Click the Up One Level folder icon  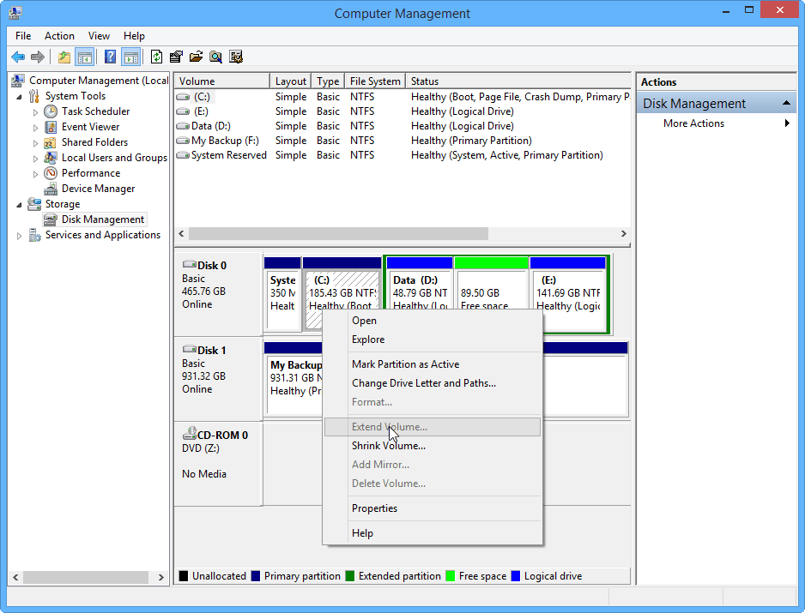pyautogui.click(x=64, y=57)
